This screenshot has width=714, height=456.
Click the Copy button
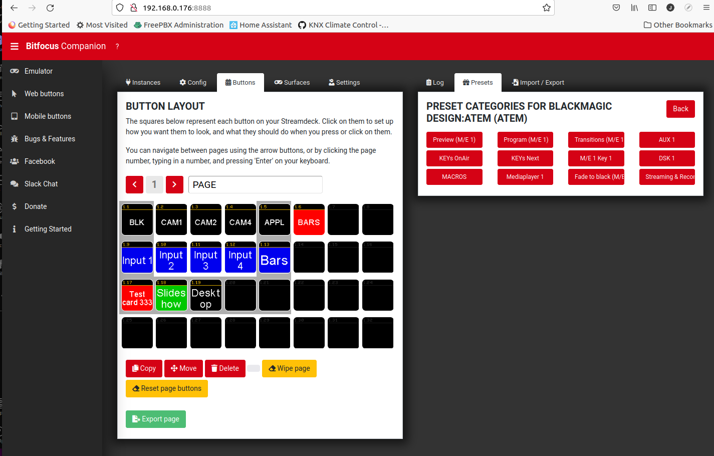point(144,368)
